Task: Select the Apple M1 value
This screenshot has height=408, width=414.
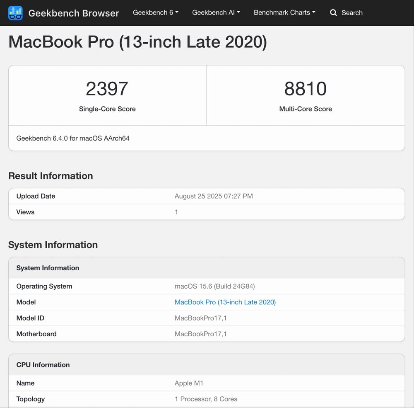Action: [189, 383]
